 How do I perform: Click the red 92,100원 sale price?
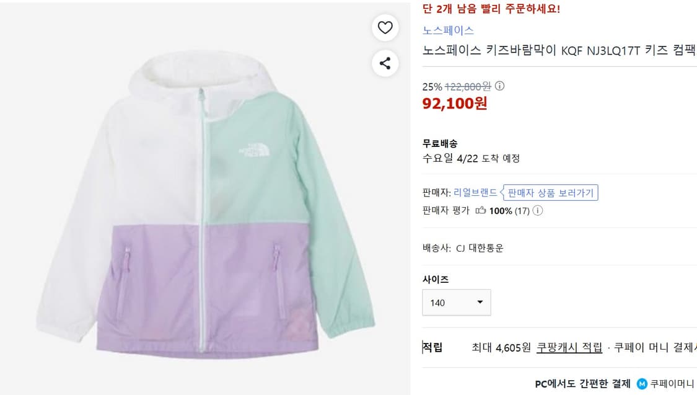[454, 104]
